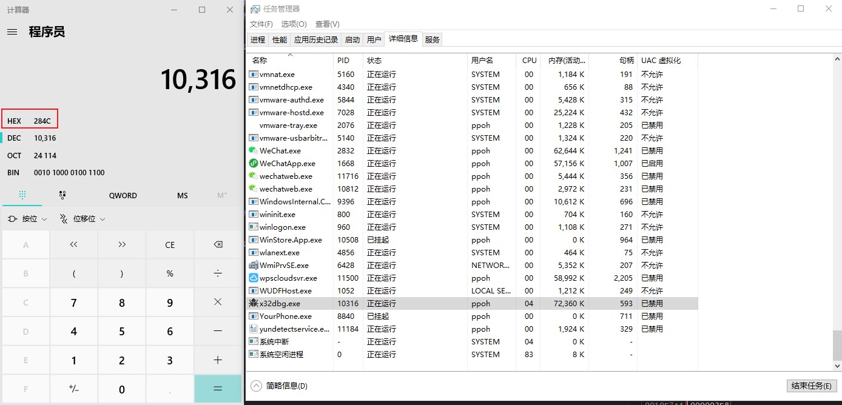Viewport: 842px width, 405px height.
Task: Sort by 用户名 column header
Action: click(x=491, y=60)
